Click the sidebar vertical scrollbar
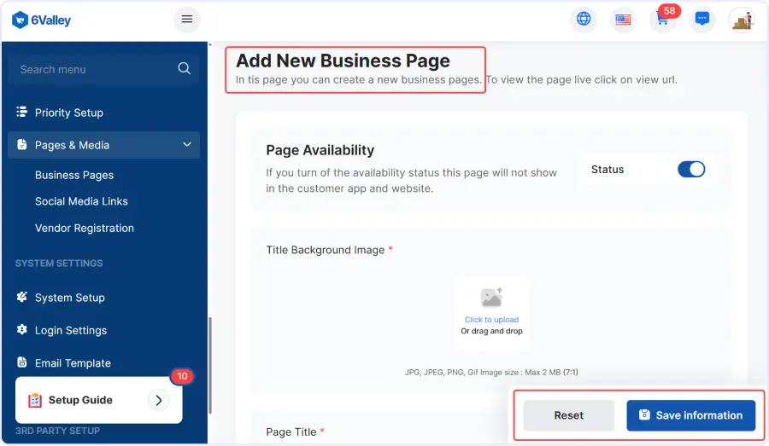Viewport: 769px width, 446px height. coord(210,366)
